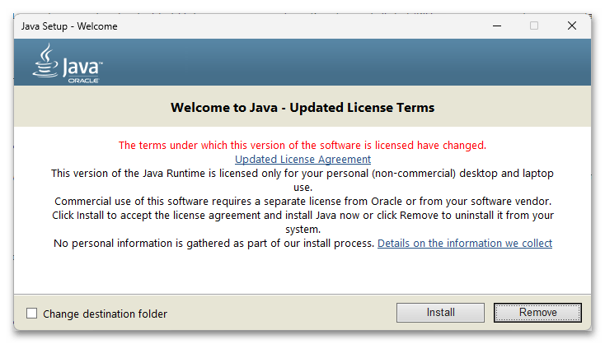Click the red license terms changed notice

[302, 145]
